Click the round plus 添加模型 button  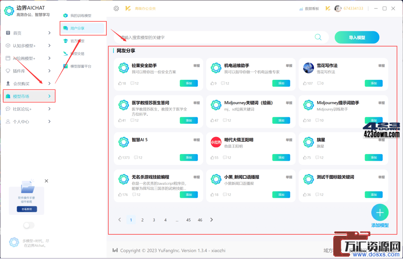point(380,212)
